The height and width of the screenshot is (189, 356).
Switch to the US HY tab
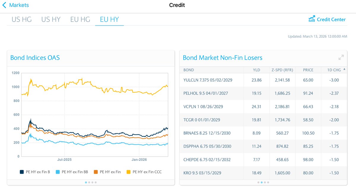click(51, 19)
